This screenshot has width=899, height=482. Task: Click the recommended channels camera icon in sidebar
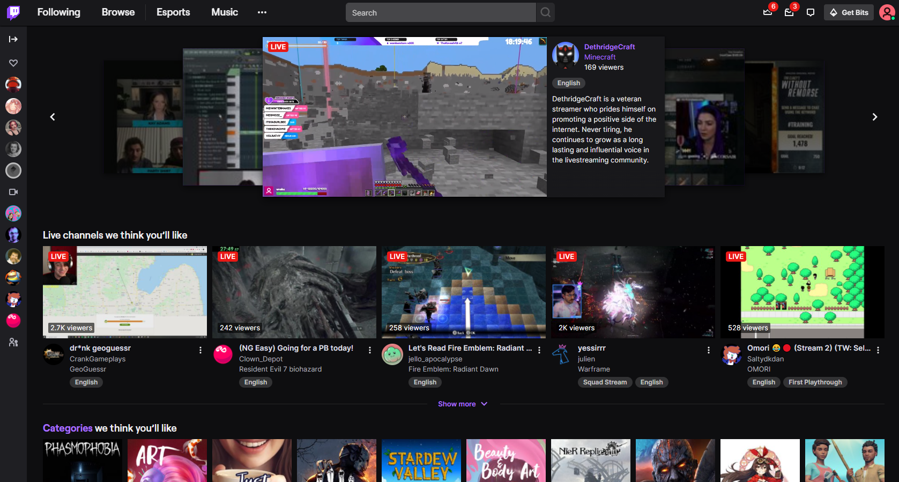coord(13,192)
